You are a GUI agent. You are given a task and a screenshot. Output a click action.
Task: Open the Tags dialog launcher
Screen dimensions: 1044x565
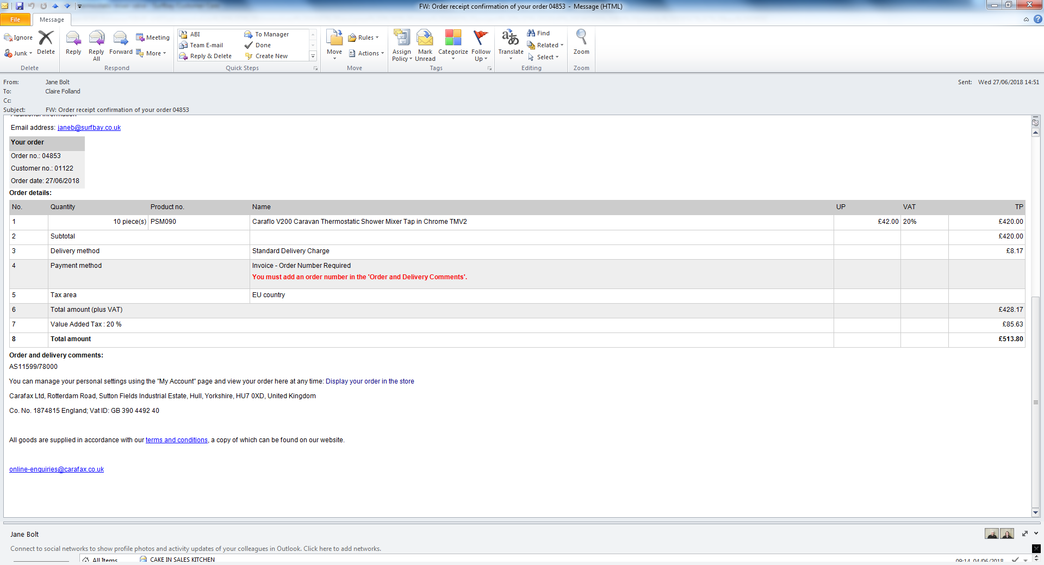coord(489,68)
